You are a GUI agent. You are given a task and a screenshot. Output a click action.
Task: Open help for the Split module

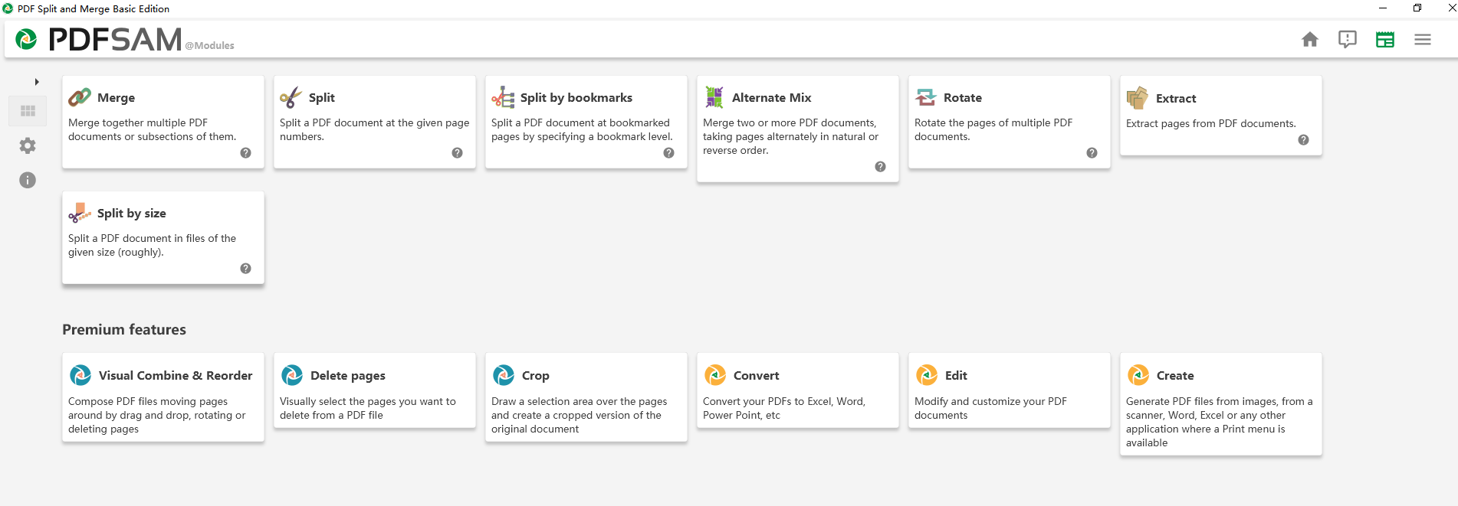[457, 152]
